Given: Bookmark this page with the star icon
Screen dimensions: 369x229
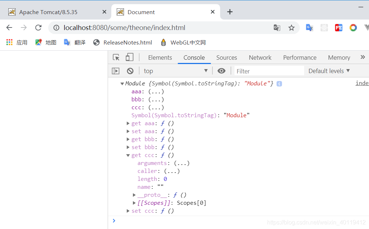Looking at the screenshot, I should (291, 28).
